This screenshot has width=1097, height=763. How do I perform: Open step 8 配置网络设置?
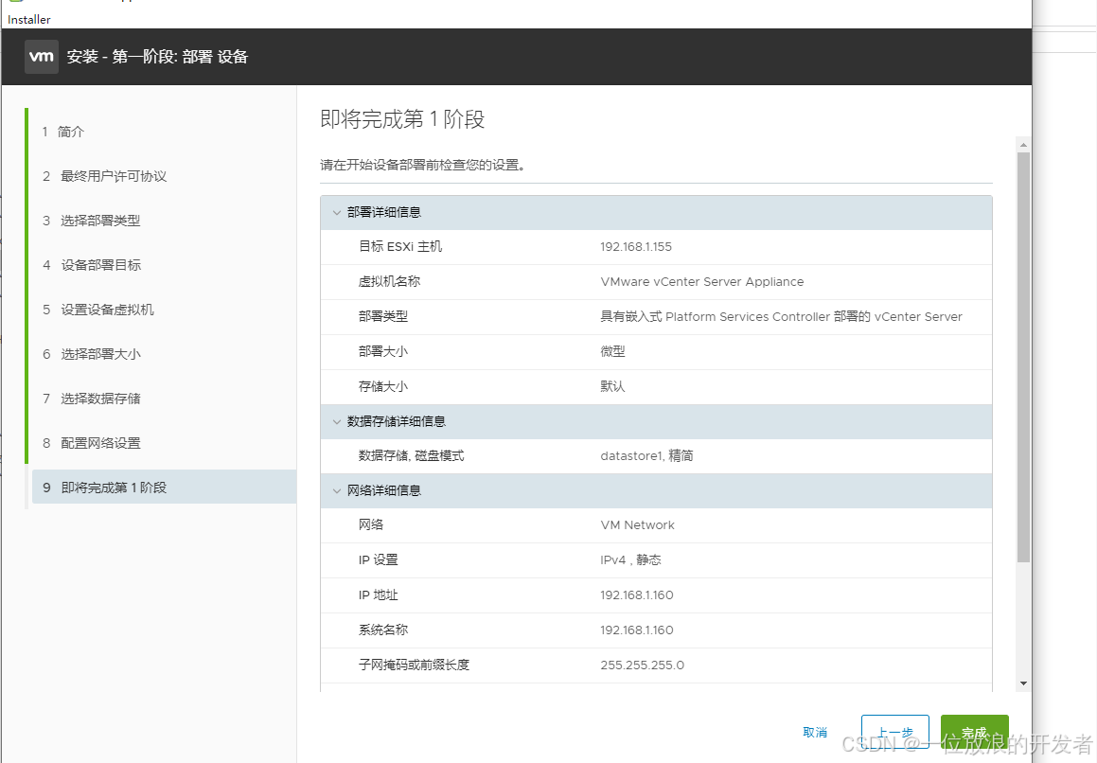coord(91,443)
